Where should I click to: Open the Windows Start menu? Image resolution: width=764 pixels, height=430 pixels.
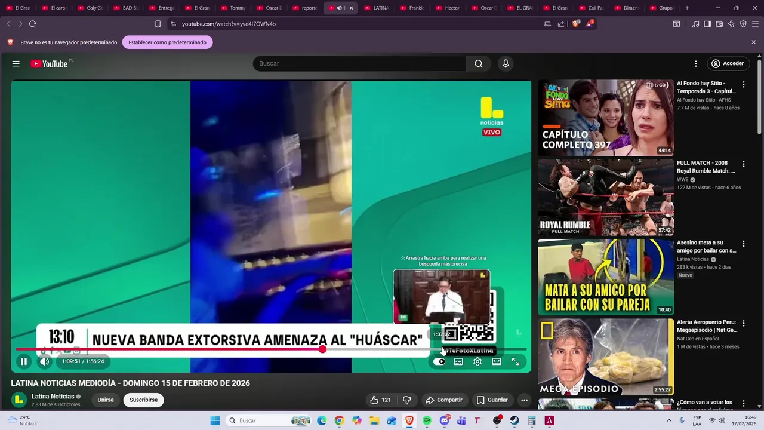pos(215,420)
